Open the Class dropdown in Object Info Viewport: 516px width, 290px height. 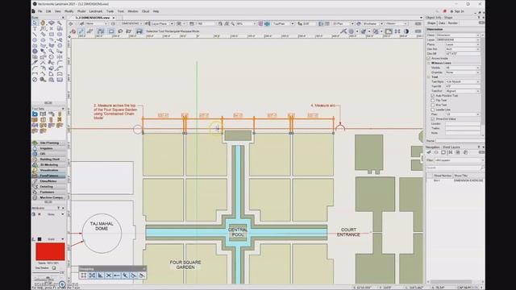click(x=458, y=35)
